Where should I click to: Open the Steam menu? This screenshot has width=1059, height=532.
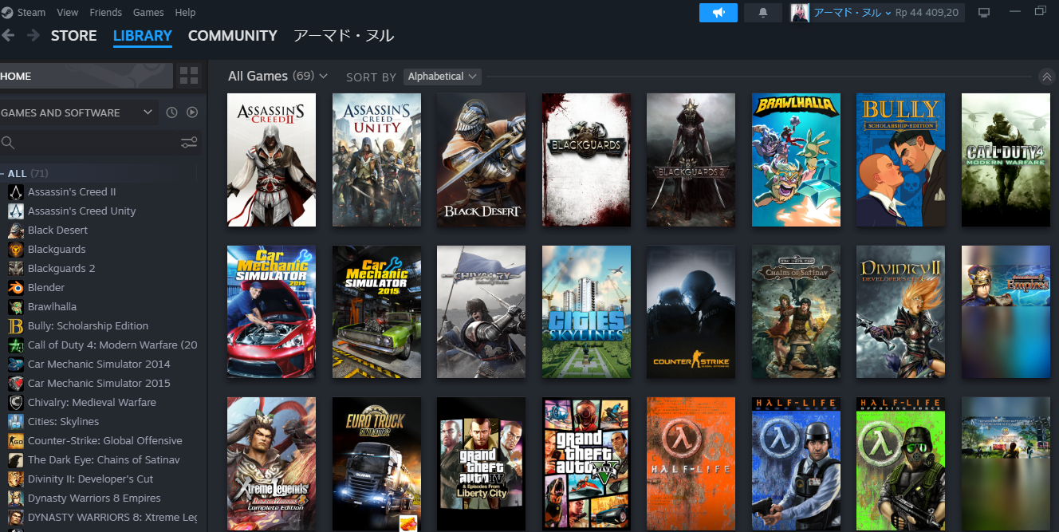click(32, 13)
